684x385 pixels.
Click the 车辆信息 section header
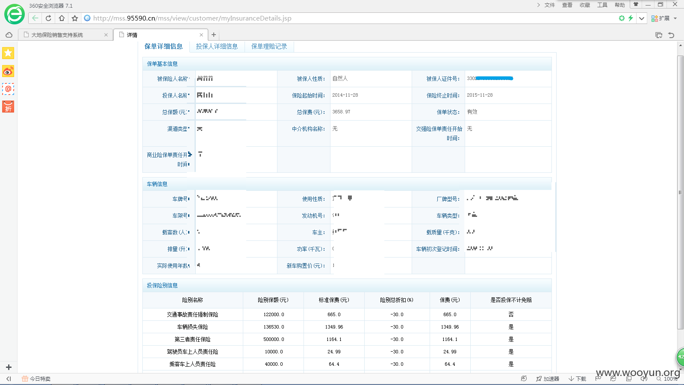click(x=347, y=184)
